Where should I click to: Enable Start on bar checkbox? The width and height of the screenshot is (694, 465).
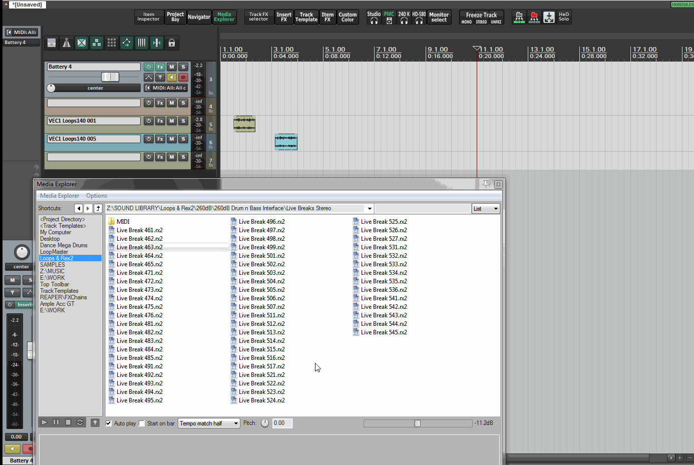pos(142,423)
